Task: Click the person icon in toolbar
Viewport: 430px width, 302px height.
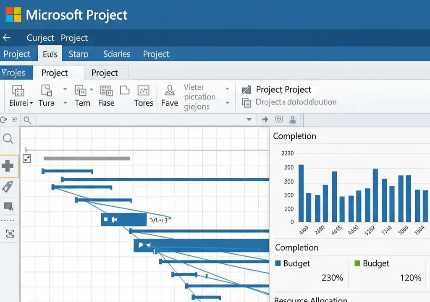Action: tap(293, 120)
